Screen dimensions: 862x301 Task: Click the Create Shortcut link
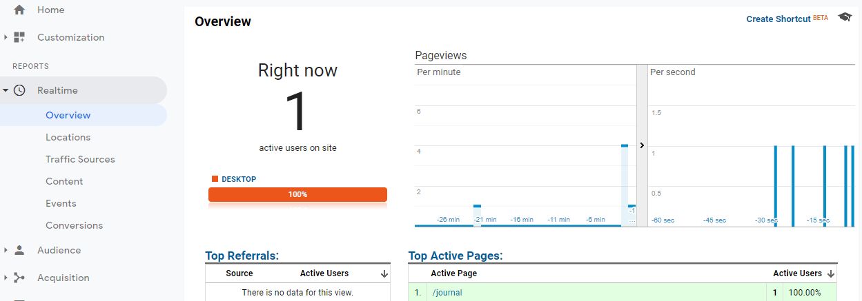point(778,19)
